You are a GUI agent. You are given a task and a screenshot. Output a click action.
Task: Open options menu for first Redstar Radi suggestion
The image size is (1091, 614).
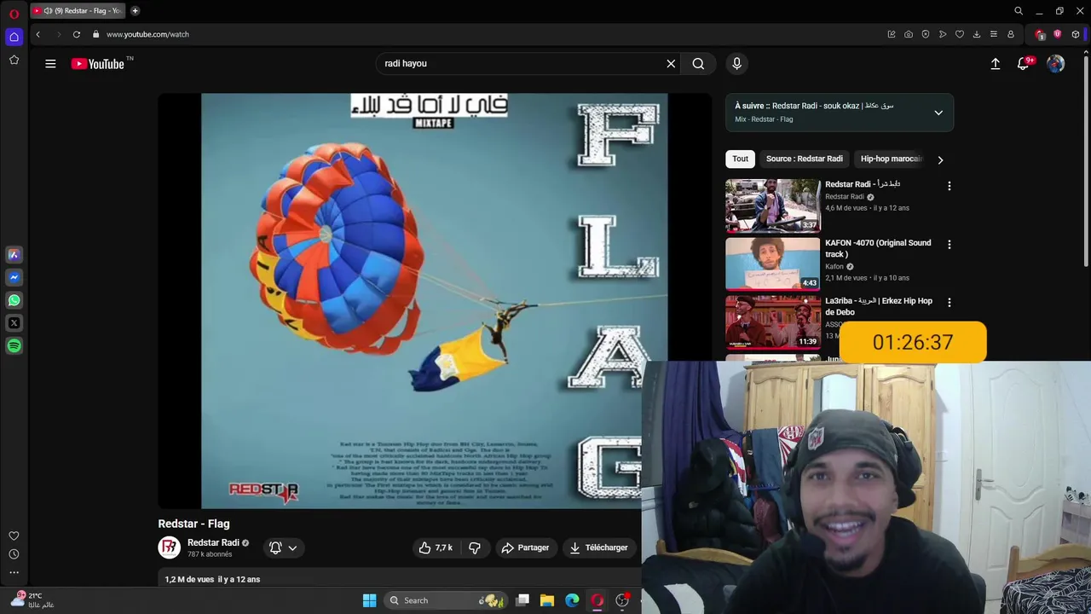tap(949, 186)
